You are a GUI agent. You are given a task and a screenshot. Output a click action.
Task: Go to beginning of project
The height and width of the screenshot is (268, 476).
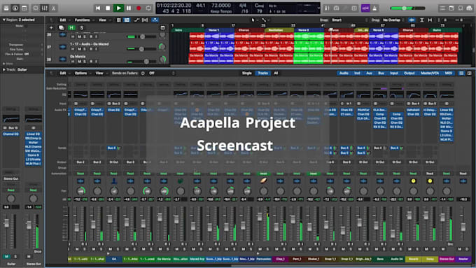[x=98, y=8]
